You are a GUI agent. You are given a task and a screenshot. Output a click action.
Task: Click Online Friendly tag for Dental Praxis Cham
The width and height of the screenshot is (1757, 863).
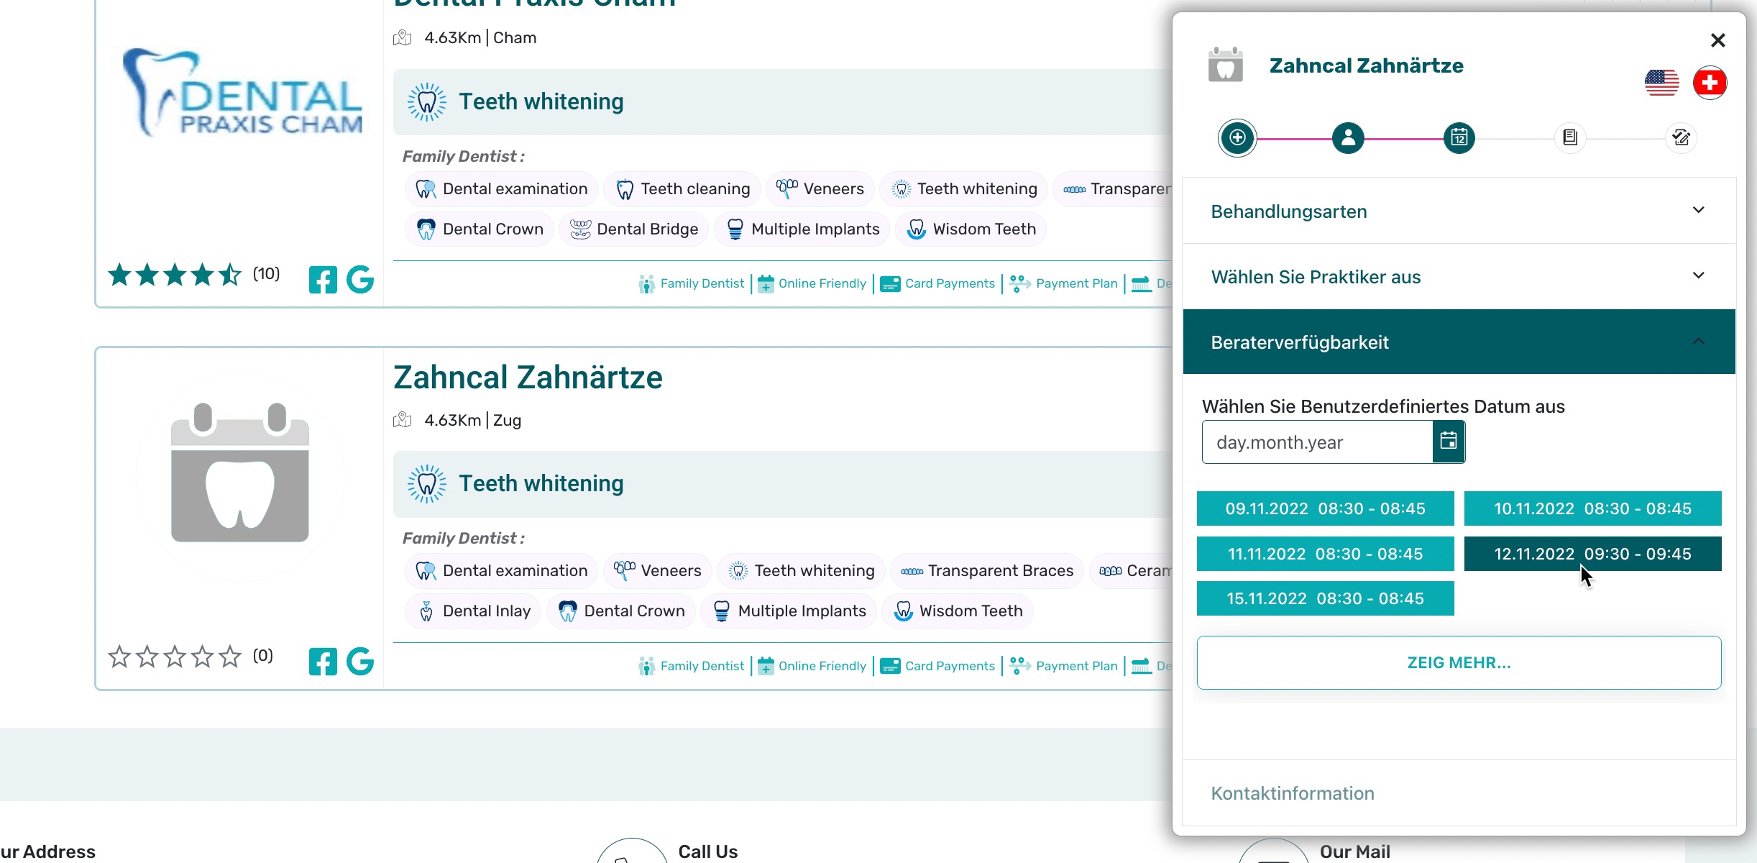812,283
